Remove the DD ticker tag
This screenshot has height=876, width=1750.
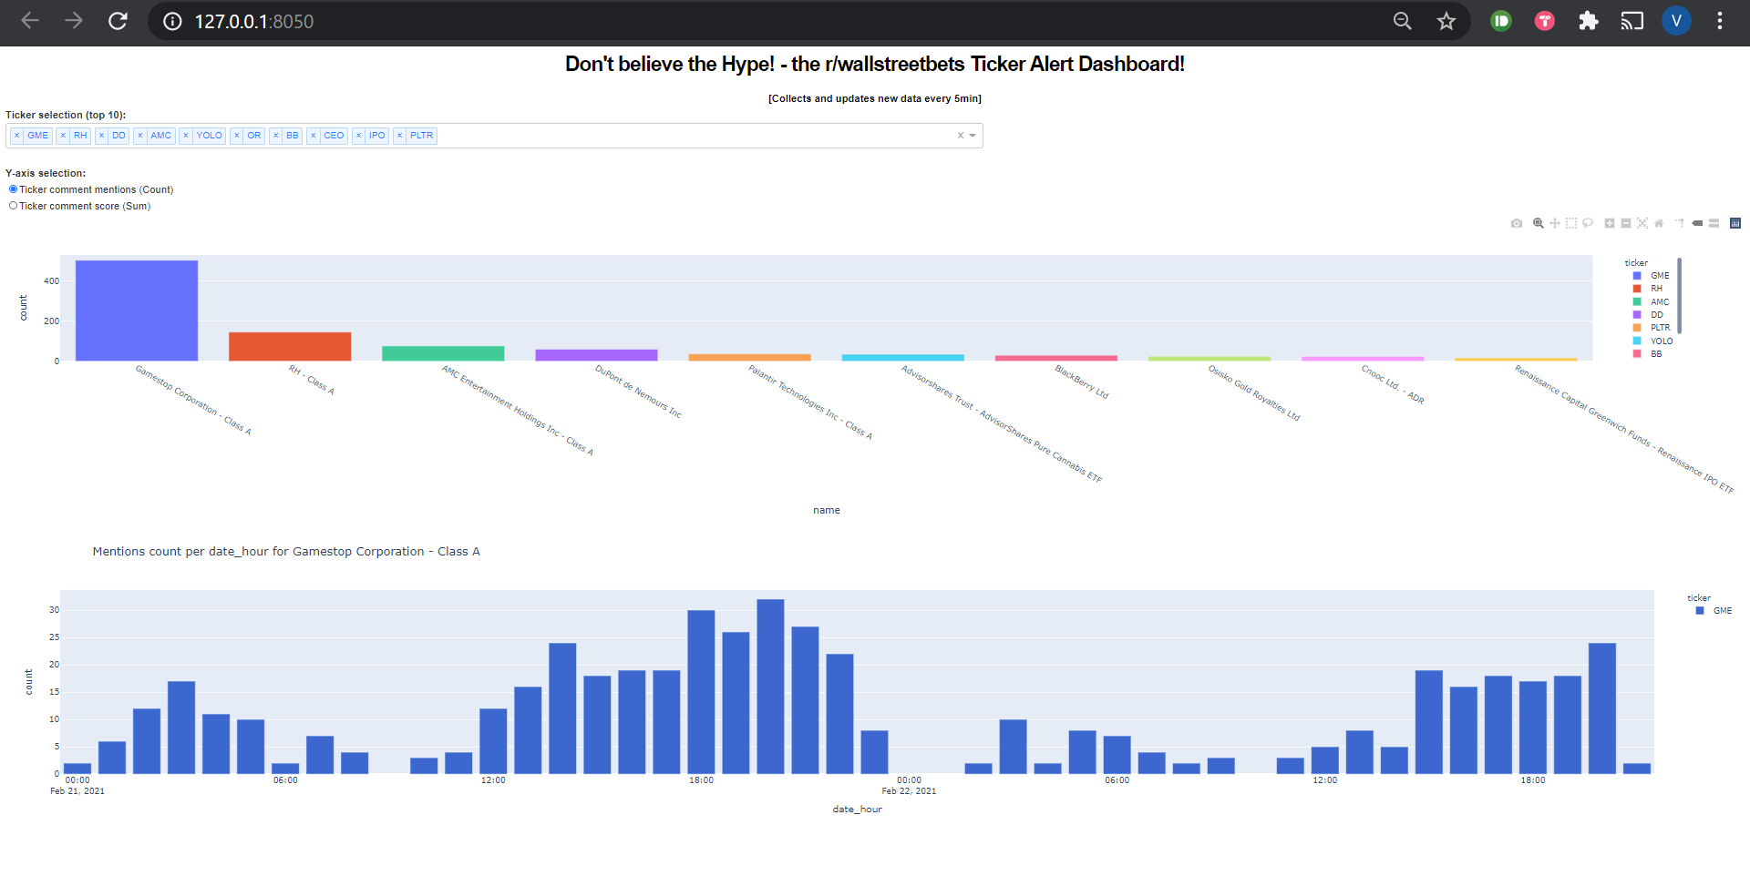[101, 136]
